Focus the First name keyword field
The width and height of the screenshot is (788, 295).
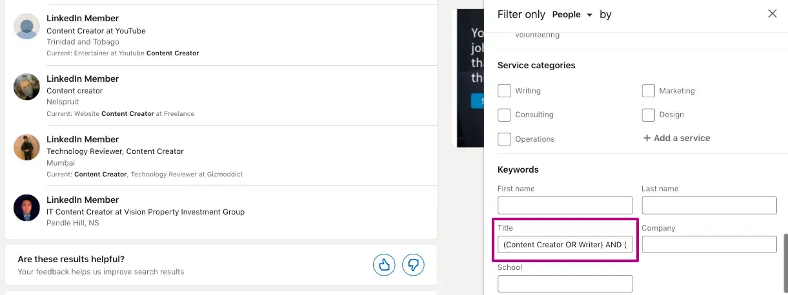(565, 205)
